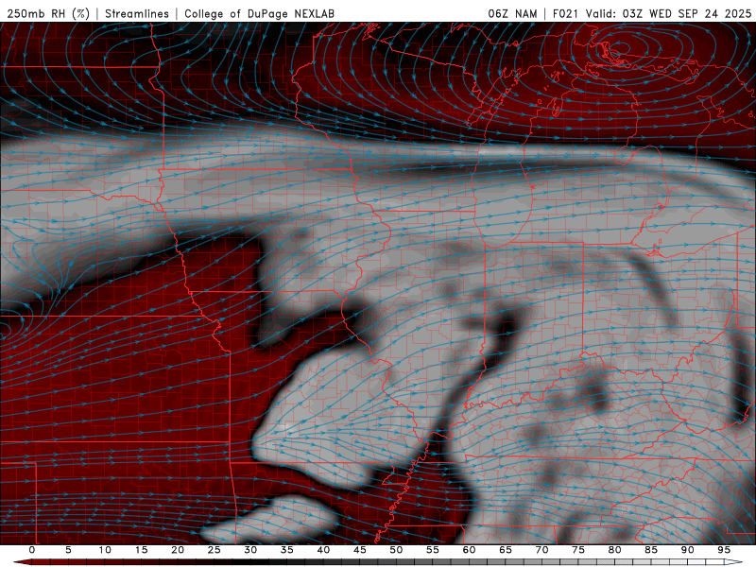Click the colorbar label "45"
756x567 pixels.
click(360, 550)
